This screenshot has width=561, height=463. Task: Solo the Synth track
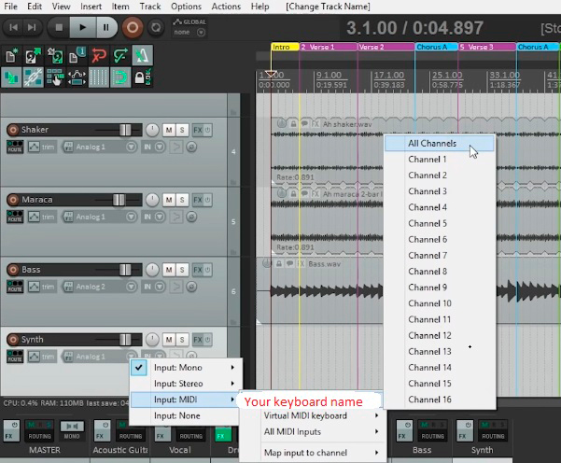(182, 340)
